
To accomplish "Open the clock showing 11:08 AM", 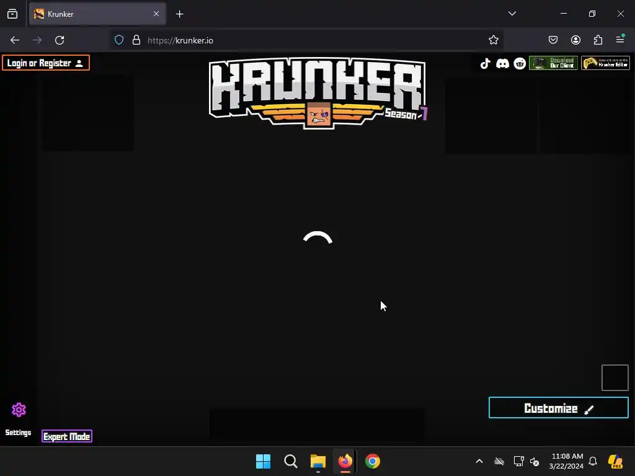I will 566,461.
